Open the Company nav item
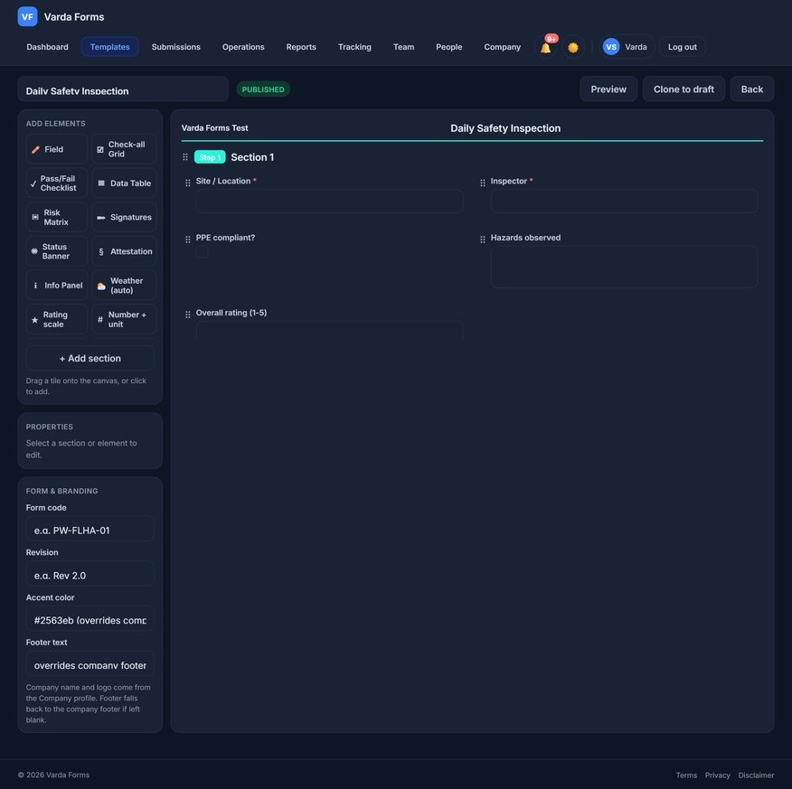 point(502,47)
